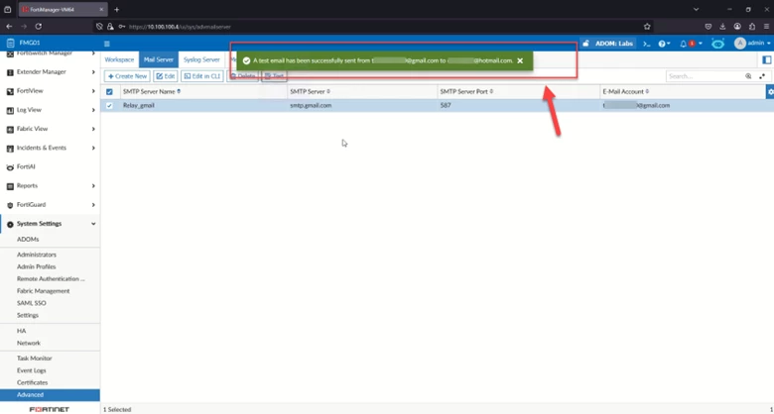774x414 pixels.
Task: Click the Create New button
Action: pos(127,76)
